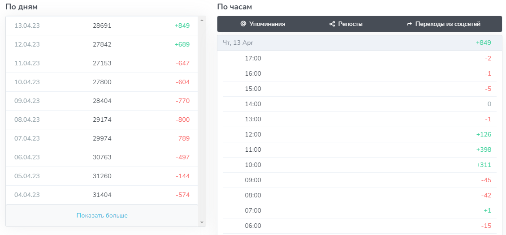
Task: Click the arrow icon beside Переходы из соцсетей
Action: tap(410, 24)
